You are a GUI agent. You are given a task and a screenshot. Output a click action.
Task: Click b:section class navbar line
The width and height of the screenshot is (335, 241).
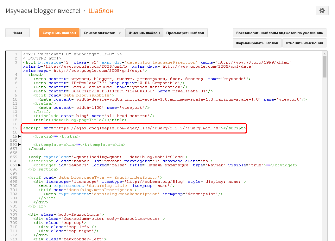click(x=121, y=161)
